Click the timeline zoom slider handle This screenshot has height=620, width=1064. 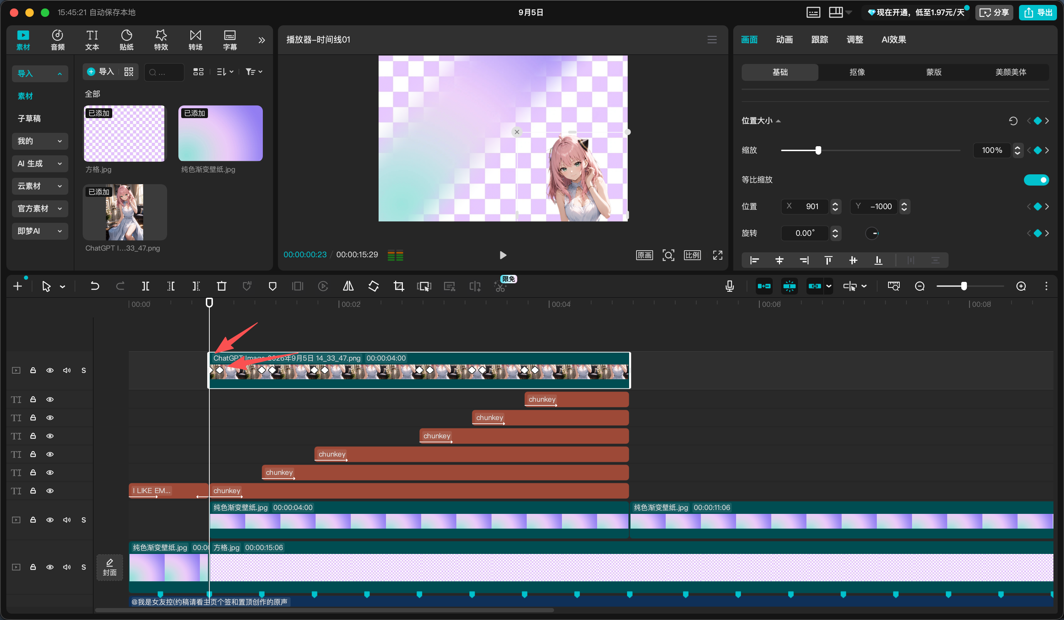click(x=964, y=286)
